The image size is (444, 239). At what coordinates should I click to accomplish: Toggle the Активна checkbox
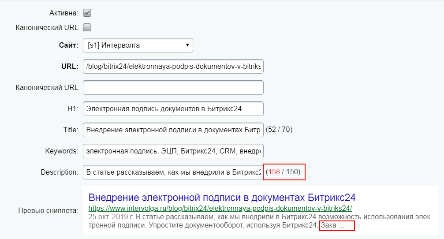87,13
